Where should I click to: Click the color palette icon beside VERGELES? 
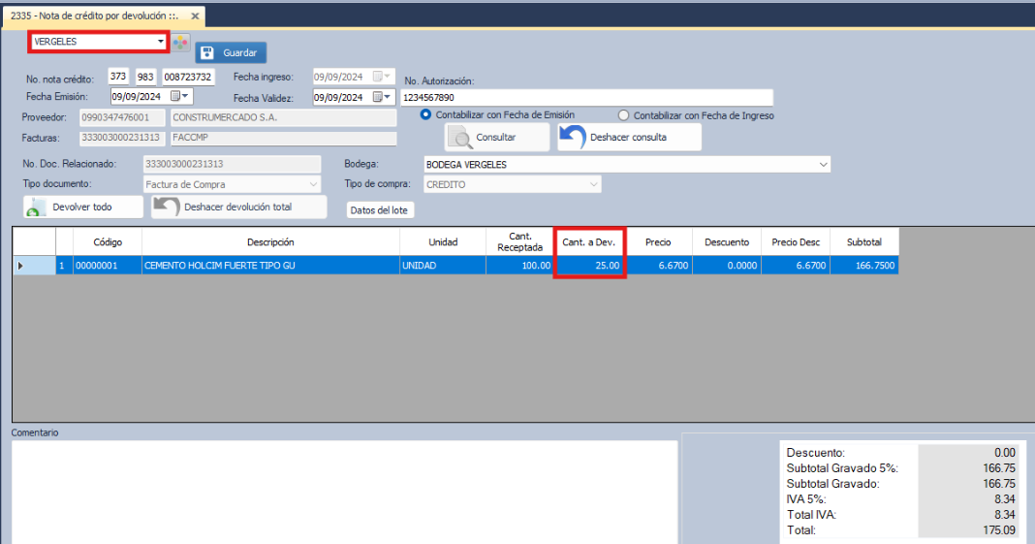coord(181,43)
